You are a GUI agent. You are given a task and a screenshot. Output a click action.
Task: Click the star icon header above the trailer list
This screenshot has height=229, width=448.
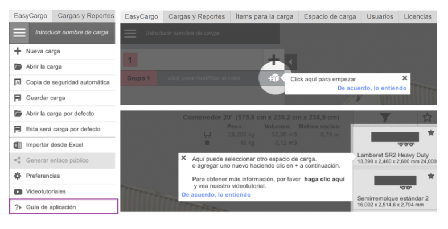(x=427, y=118)
